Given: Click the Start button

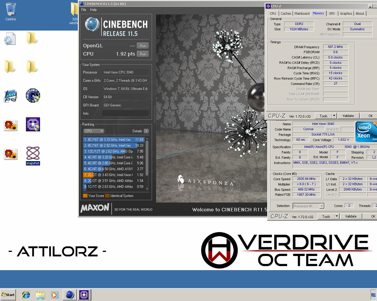Looking at the screenshot, I should 8,295.
